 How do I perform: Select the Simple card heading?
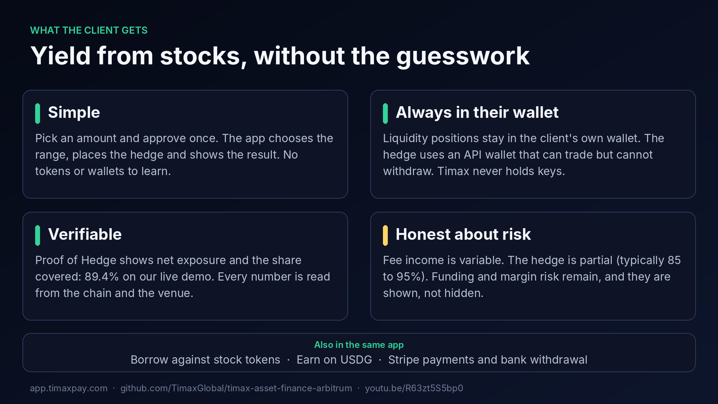(x=74, y=113)
